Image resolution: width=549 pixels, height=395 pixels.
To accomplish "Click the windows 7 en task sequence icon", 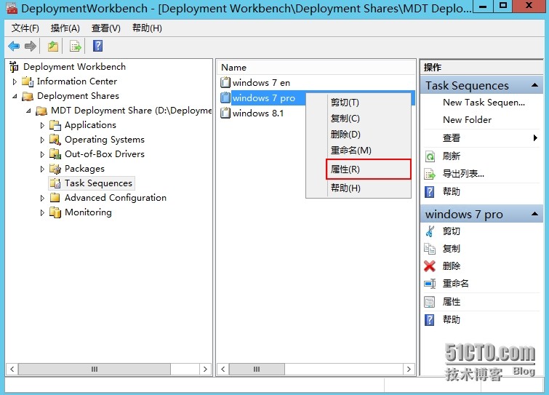I will coord(225,82).
